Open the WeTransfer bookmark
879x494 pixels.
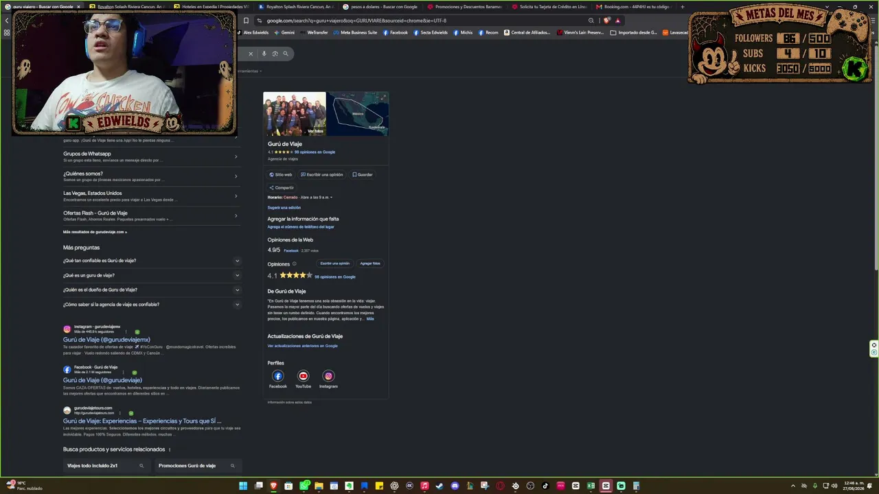(315, 32)
